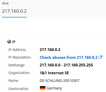Click the Germany geolocation text
Screen dimensions: 106x92
click(54, 88)
